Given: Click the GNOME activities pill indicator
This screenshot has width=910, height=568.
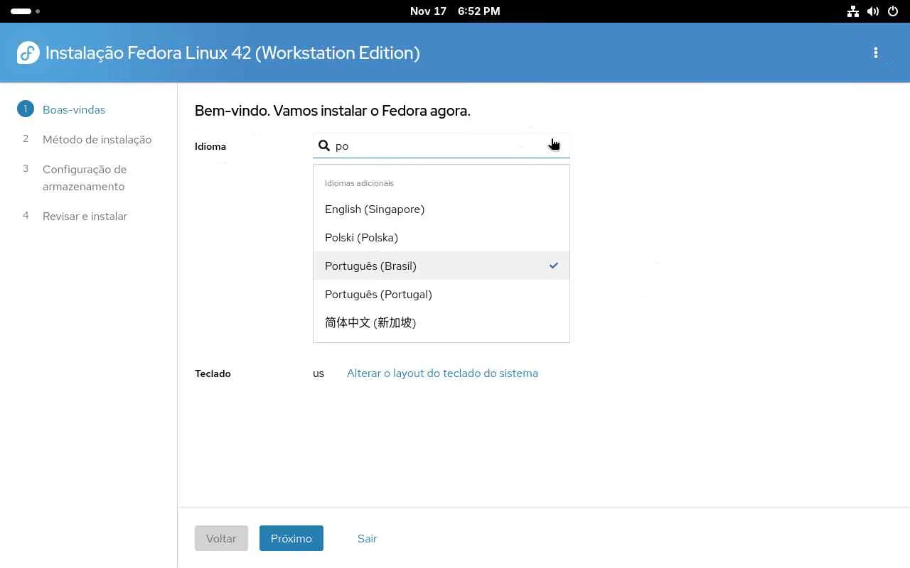Looking at the screenshot, I should 21,11.
